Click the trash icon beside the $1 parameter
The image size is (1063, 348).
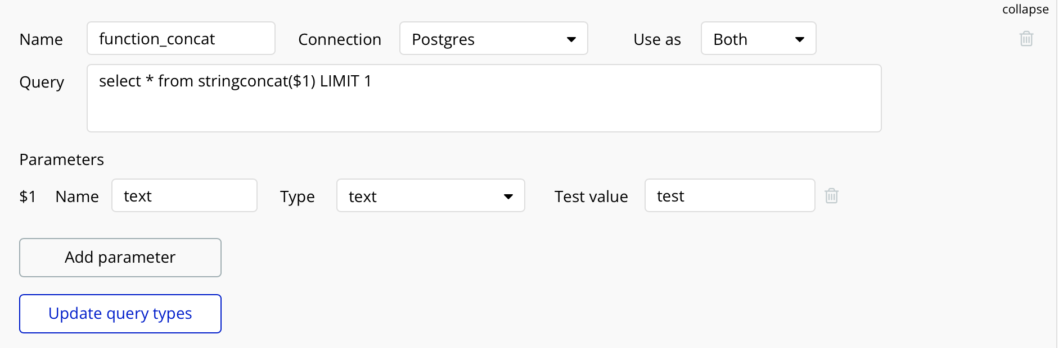coord(832,196)
